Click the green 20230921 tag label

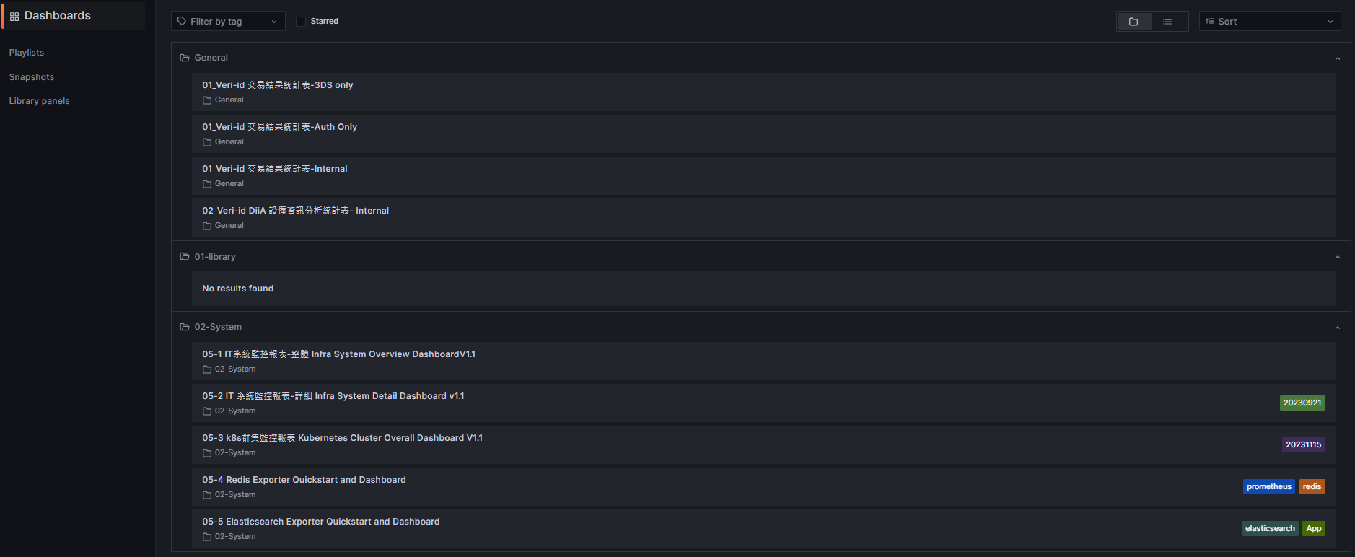click(x=1302, y=403)
